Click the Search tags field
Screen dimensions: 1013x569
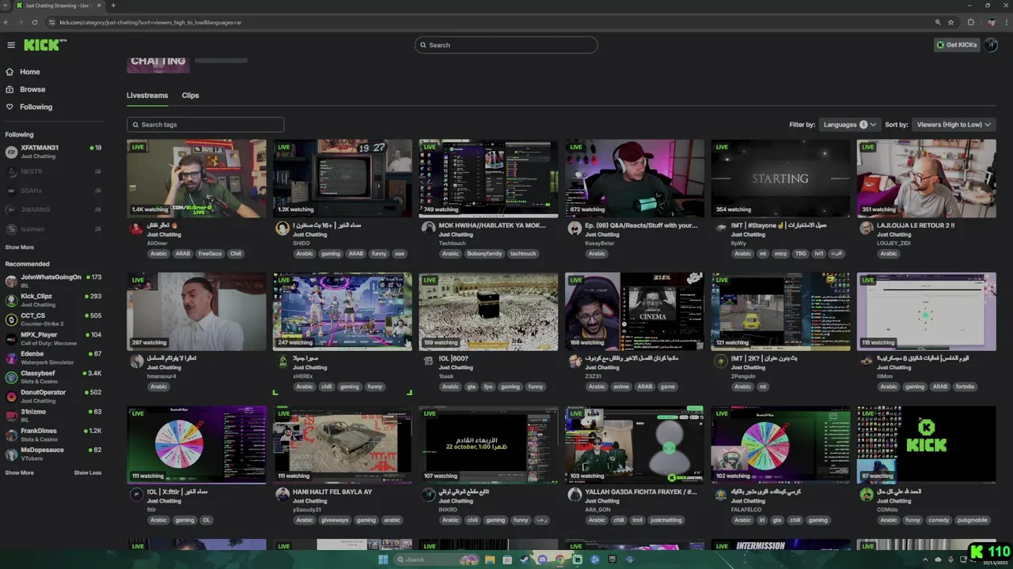tap(205, 125)
